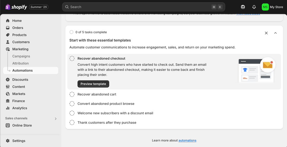Dismiss the tasks card with X
This screenshot has height=147, width=287.
(266, 33)
